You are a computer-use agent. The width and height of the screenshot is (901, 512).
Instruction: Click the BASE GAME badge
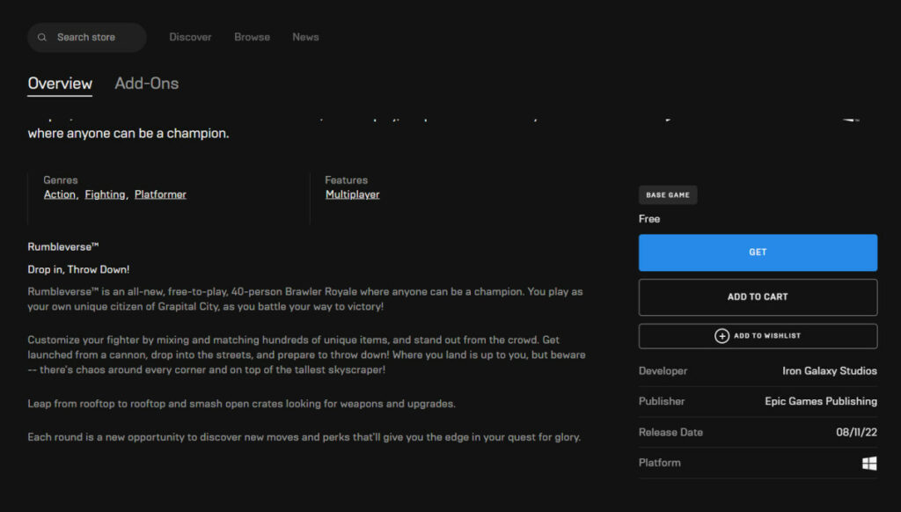[x=667, y=194]
